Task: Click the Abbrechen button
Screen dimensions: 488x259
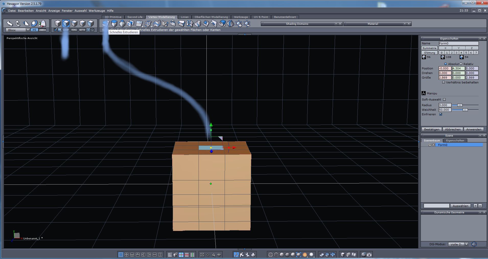Action: (453, 129)
